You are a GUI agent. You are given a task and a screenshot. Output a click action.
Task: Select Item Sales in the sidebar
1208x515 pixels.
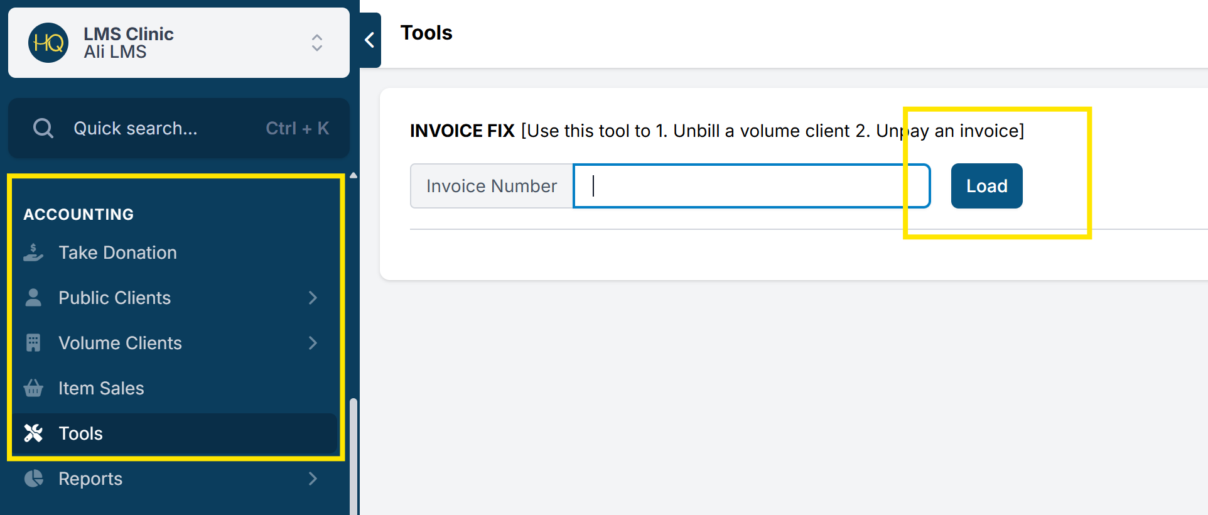pyautogui.click(x=101, y=388)
